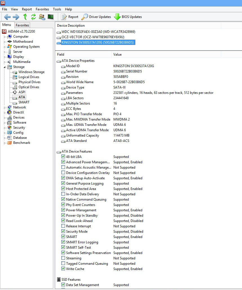Open the Tools menu
This screenshot has height=290, width=242.
pyautogui.click(x=57, y=9)
